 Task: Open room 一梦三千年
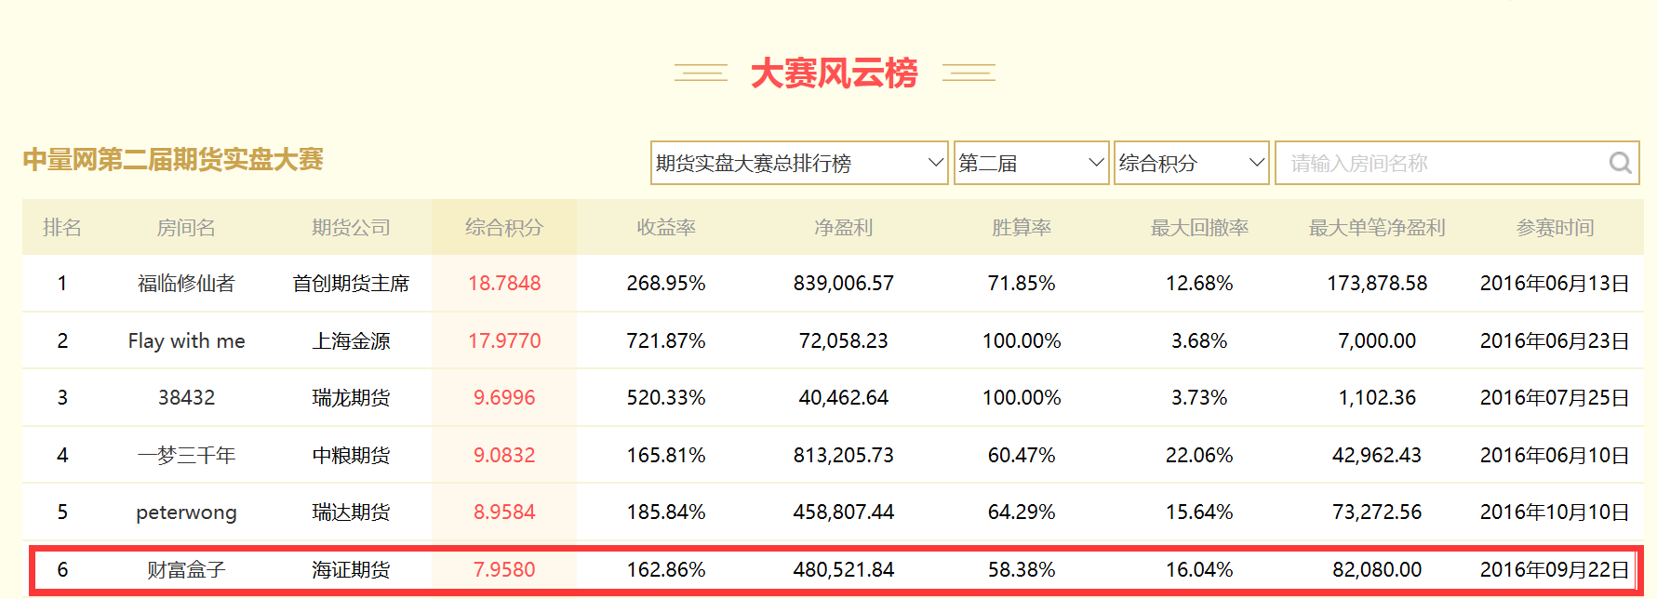(186, 456)
